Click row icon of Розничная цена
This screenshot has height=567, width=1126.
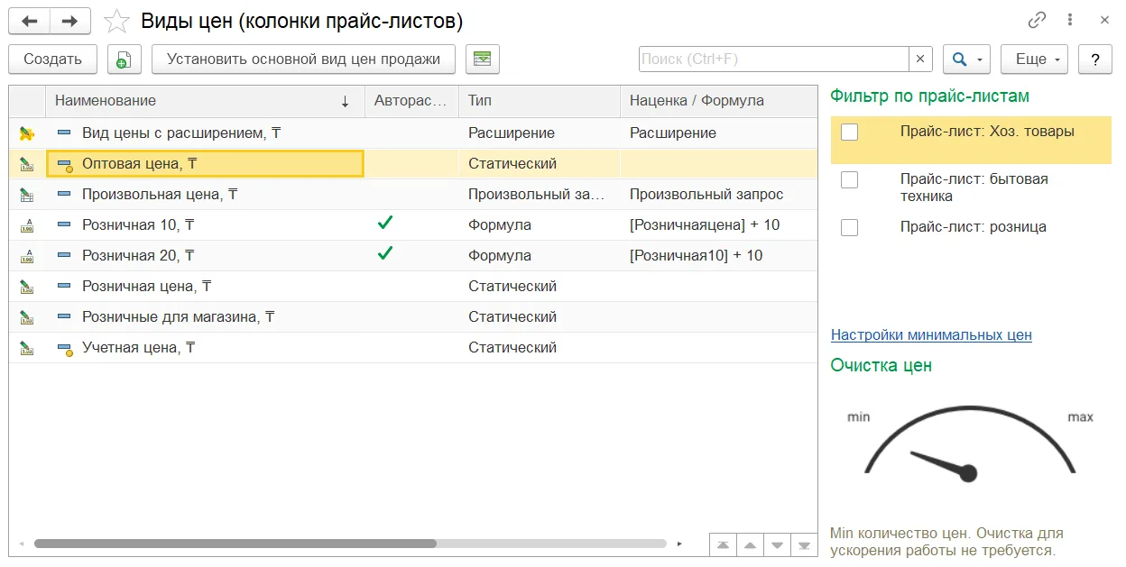pyautogui.click(x=27, y=287)
